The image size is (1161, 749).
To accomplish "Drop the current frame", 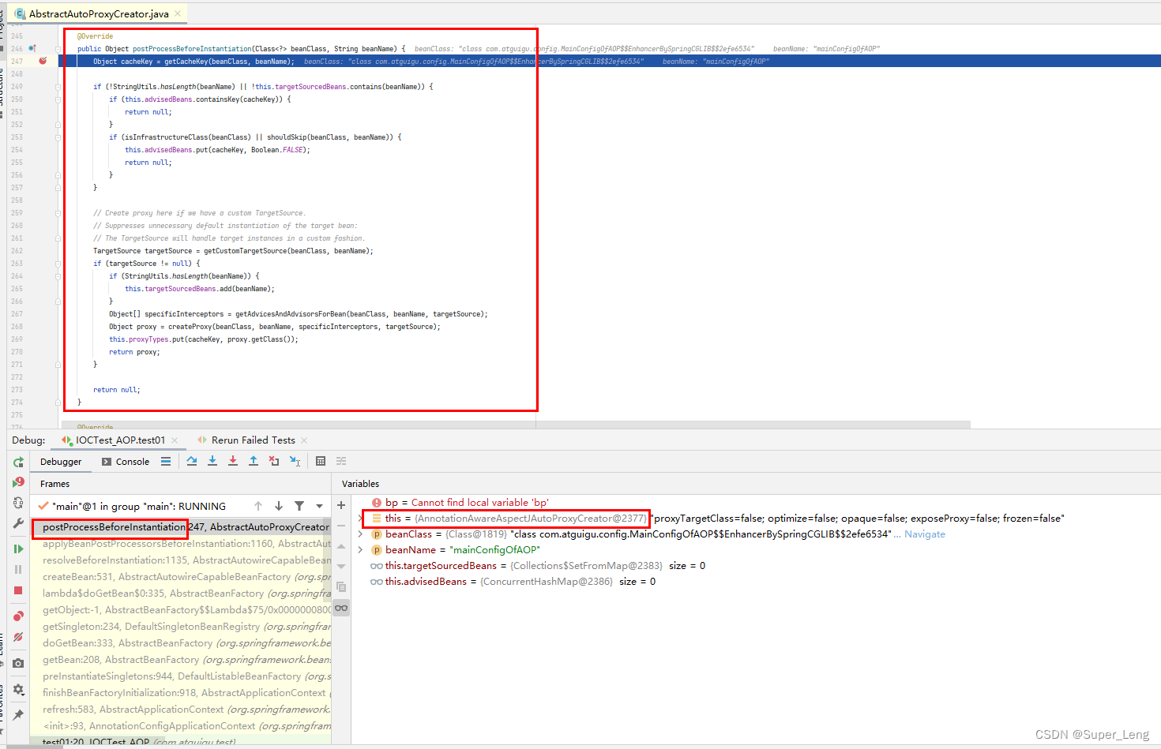I will 274,461.
